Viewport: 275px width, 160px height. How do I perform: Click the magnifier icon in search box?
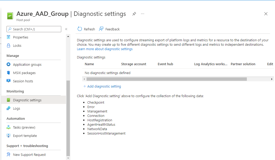[10, 29]
